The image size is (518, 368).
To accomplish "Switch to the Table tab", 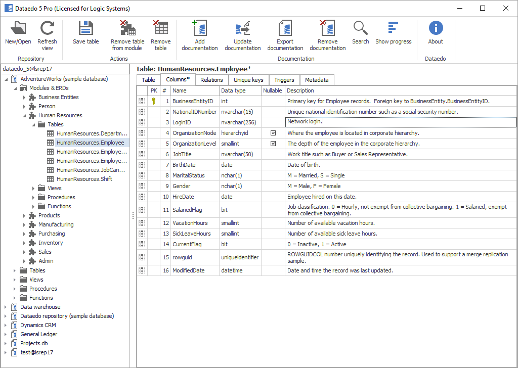I will (x=148, y=80).
